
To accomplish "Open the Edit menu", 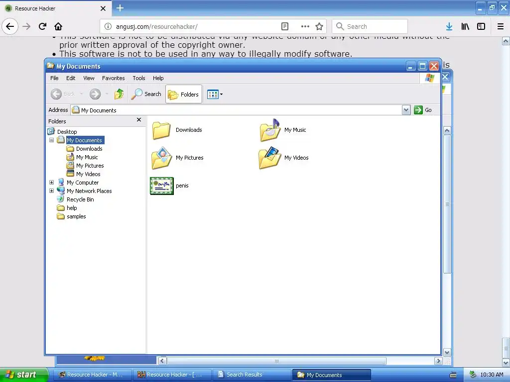I will pyautogui.click(x=71, y=78).
